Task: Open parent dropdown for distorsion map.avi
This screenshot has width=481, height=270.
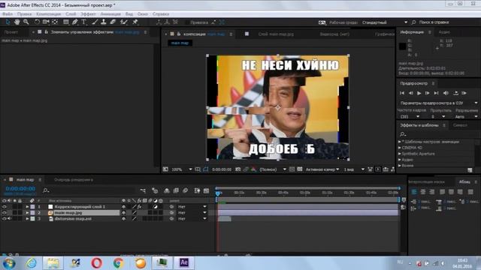Action: [192, 219]
